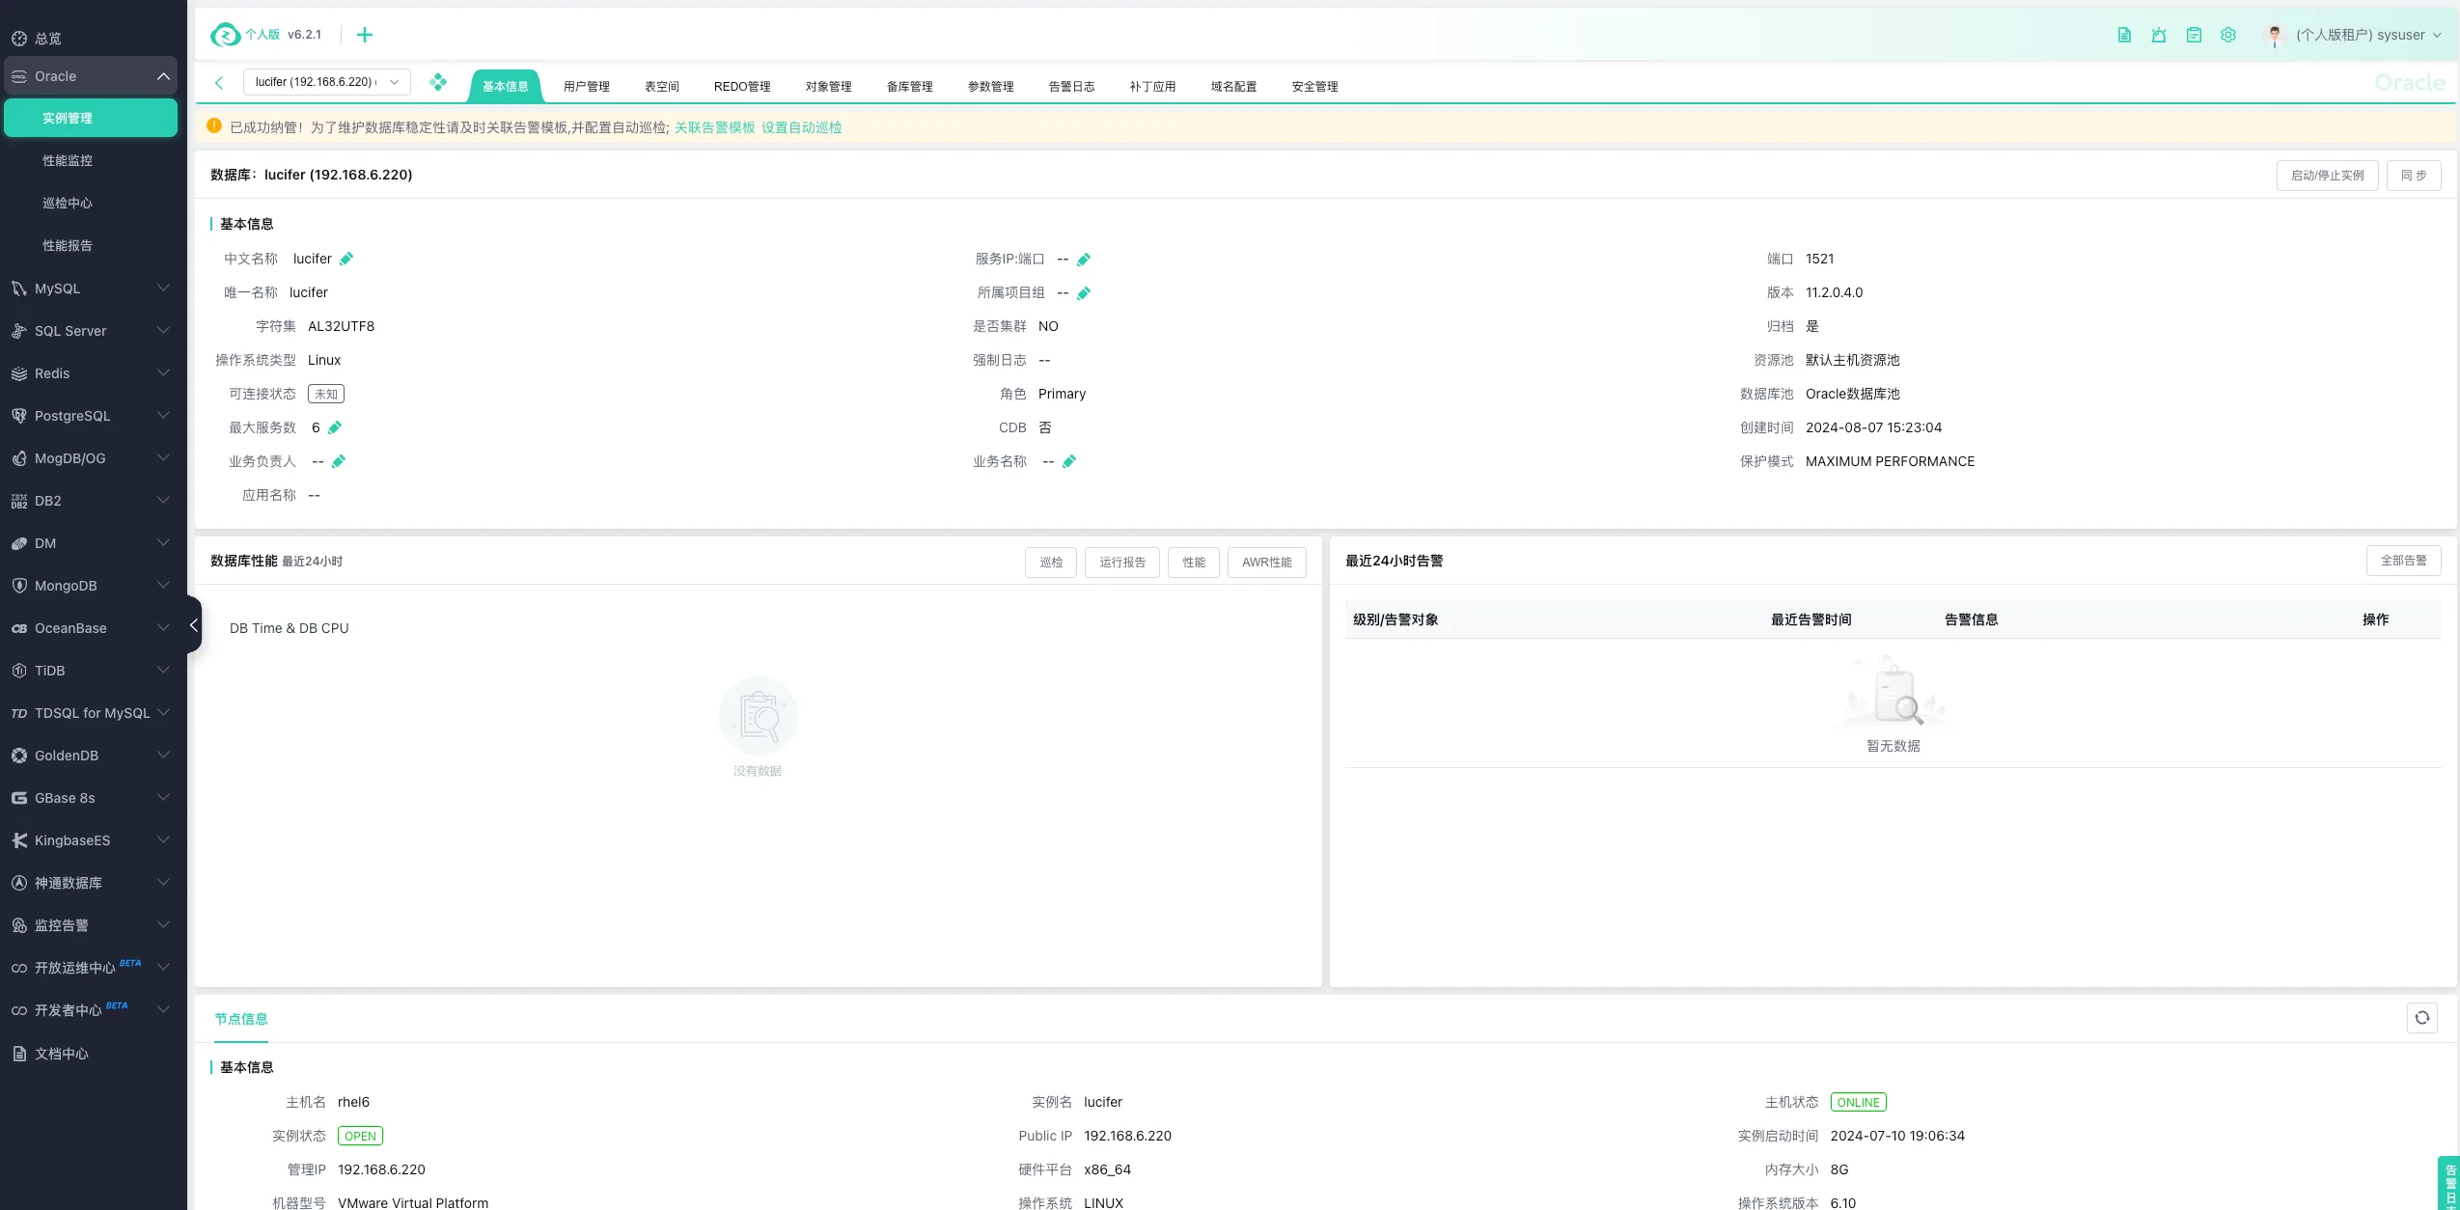This screenshot has width=2460, height=1210.
Task: Click the AWR性能 button
Action: (1265, 563)
